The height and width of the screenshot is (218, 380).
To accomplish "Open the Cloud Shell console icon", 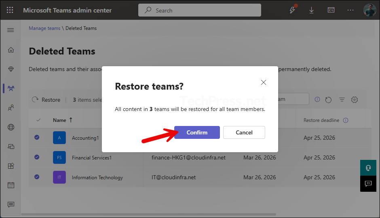I will coord(331,10).
